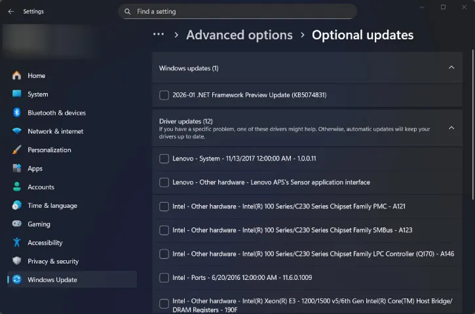Image resolution: width=475 pixels, height=314 pixels.
Task: Open Gaming settings label
Action: (x=39, y=224)
